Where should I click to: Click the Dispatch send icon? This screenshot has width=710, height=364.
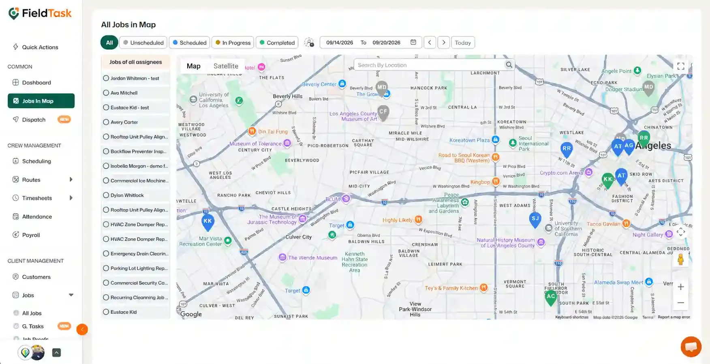pos(15,120)
